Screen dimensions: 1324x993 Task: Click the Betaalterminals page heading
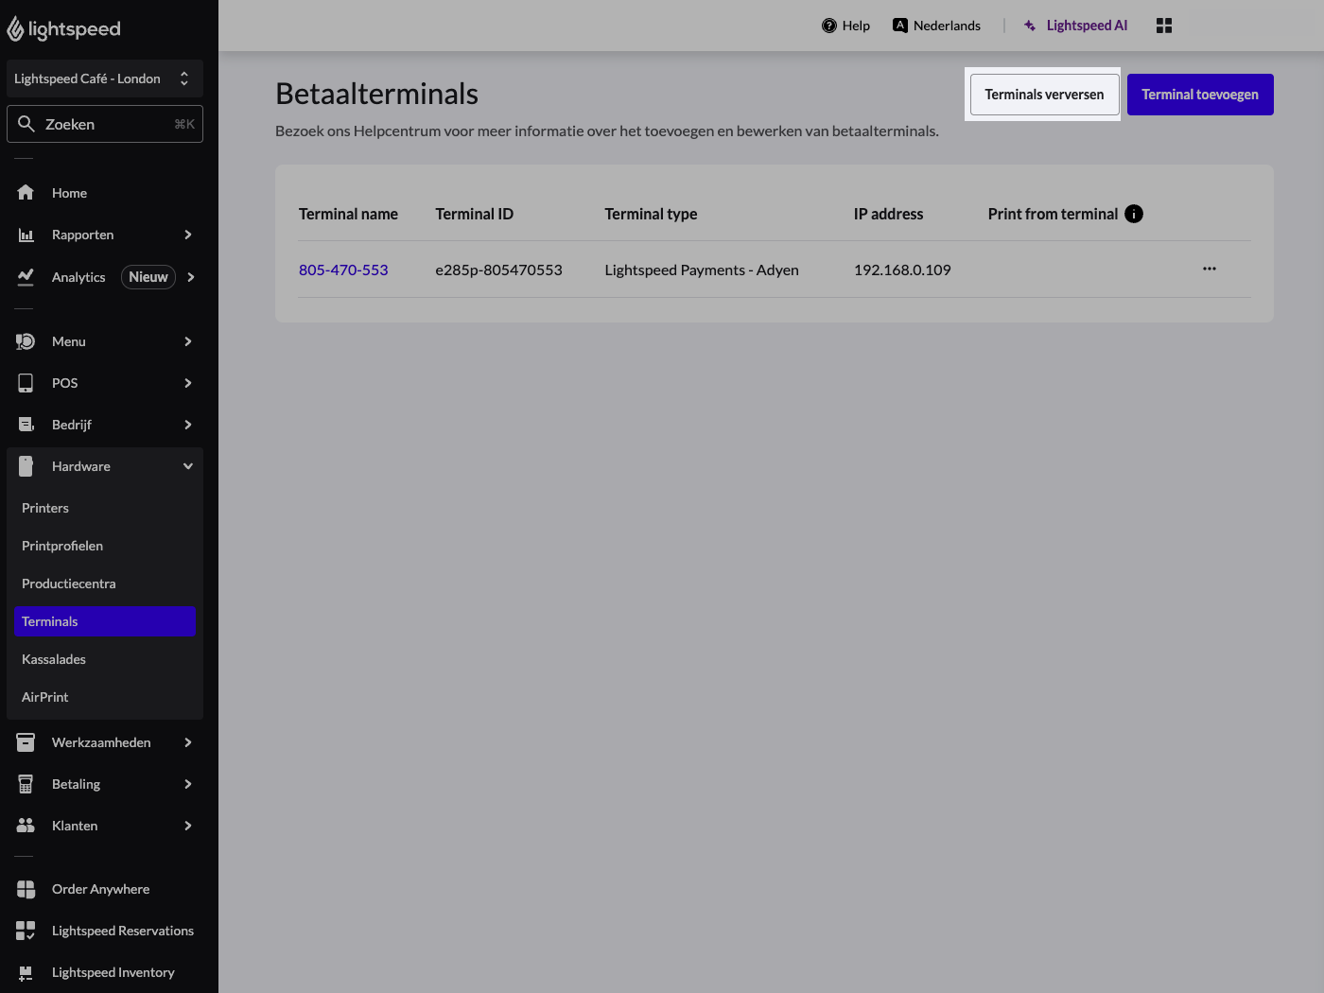(x=376, y=94)
